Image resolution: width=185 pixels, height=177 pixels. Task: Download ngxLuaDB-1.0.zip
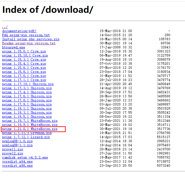point(17,141)
